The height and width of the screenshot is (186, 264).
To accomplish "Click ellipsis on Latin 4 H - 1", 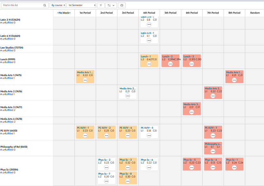I will coord(149,41).
